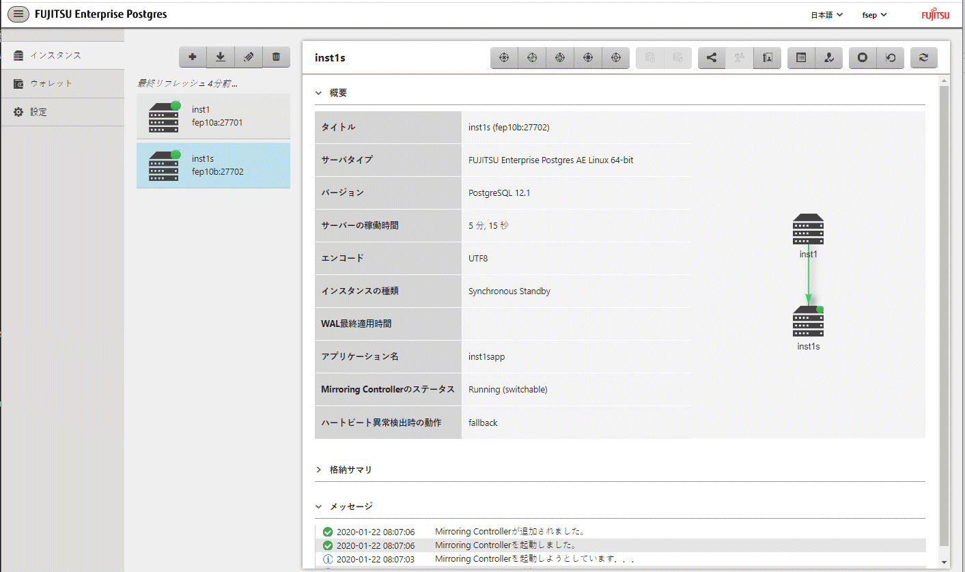Screen dimensions: 965x572
Task: Click message 'Mirroring Controllerを起動しました。'
Action: (x=505, y=545)
